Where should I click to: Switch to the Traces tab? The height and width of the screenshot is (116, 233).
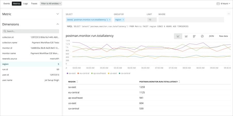tap(34, 4)
